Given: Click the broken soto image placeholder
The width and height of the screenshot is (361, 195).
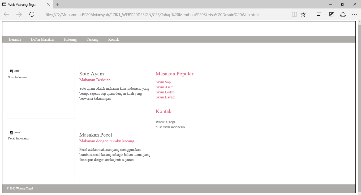Looking at the screenshot, I should (x=11, y=71).
